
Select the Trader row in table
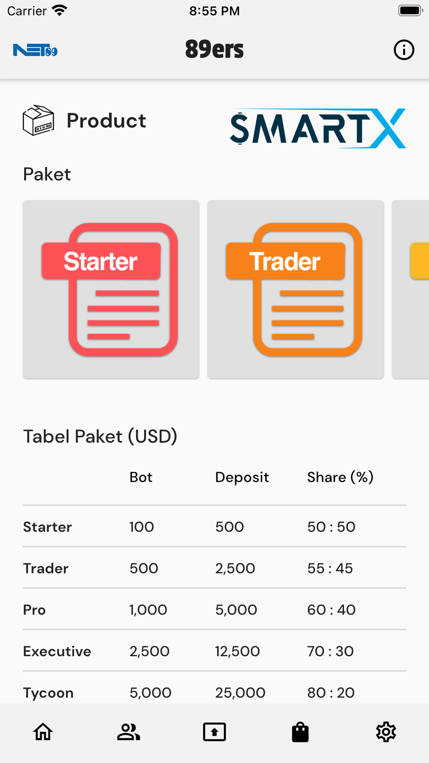click(214, 568)
